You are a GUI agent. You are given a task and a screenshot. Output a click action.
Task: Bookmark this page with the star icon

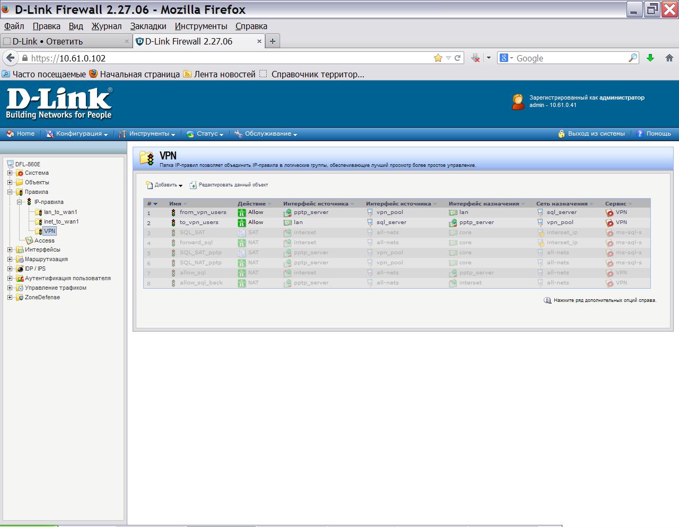(x=438, y=58)
